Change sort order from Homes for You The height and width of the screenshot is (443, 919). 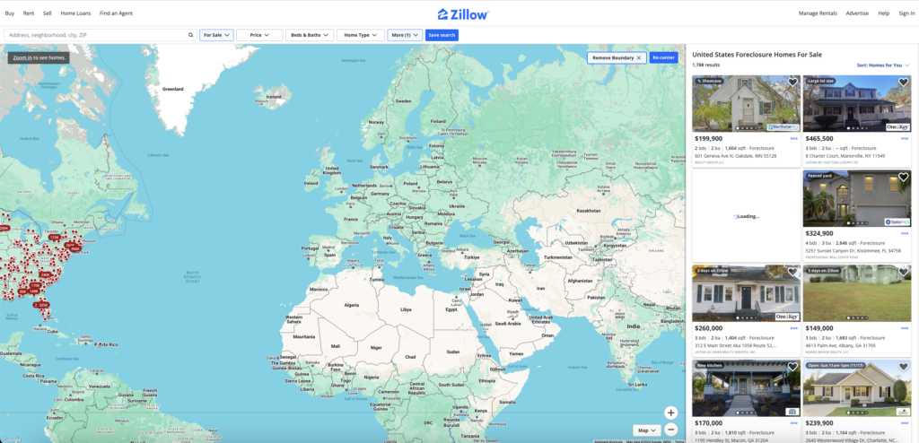(883, 65)
